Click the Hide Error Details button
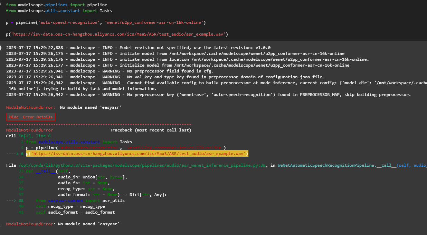The width and height of the screenshot is (427, 235). [x=31, y=117]
